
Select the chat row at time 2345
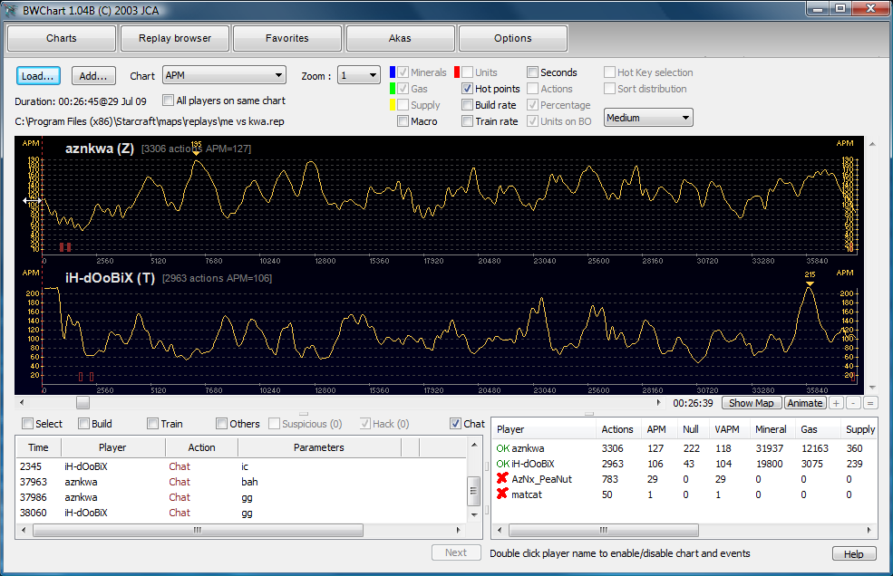(241, 466)
